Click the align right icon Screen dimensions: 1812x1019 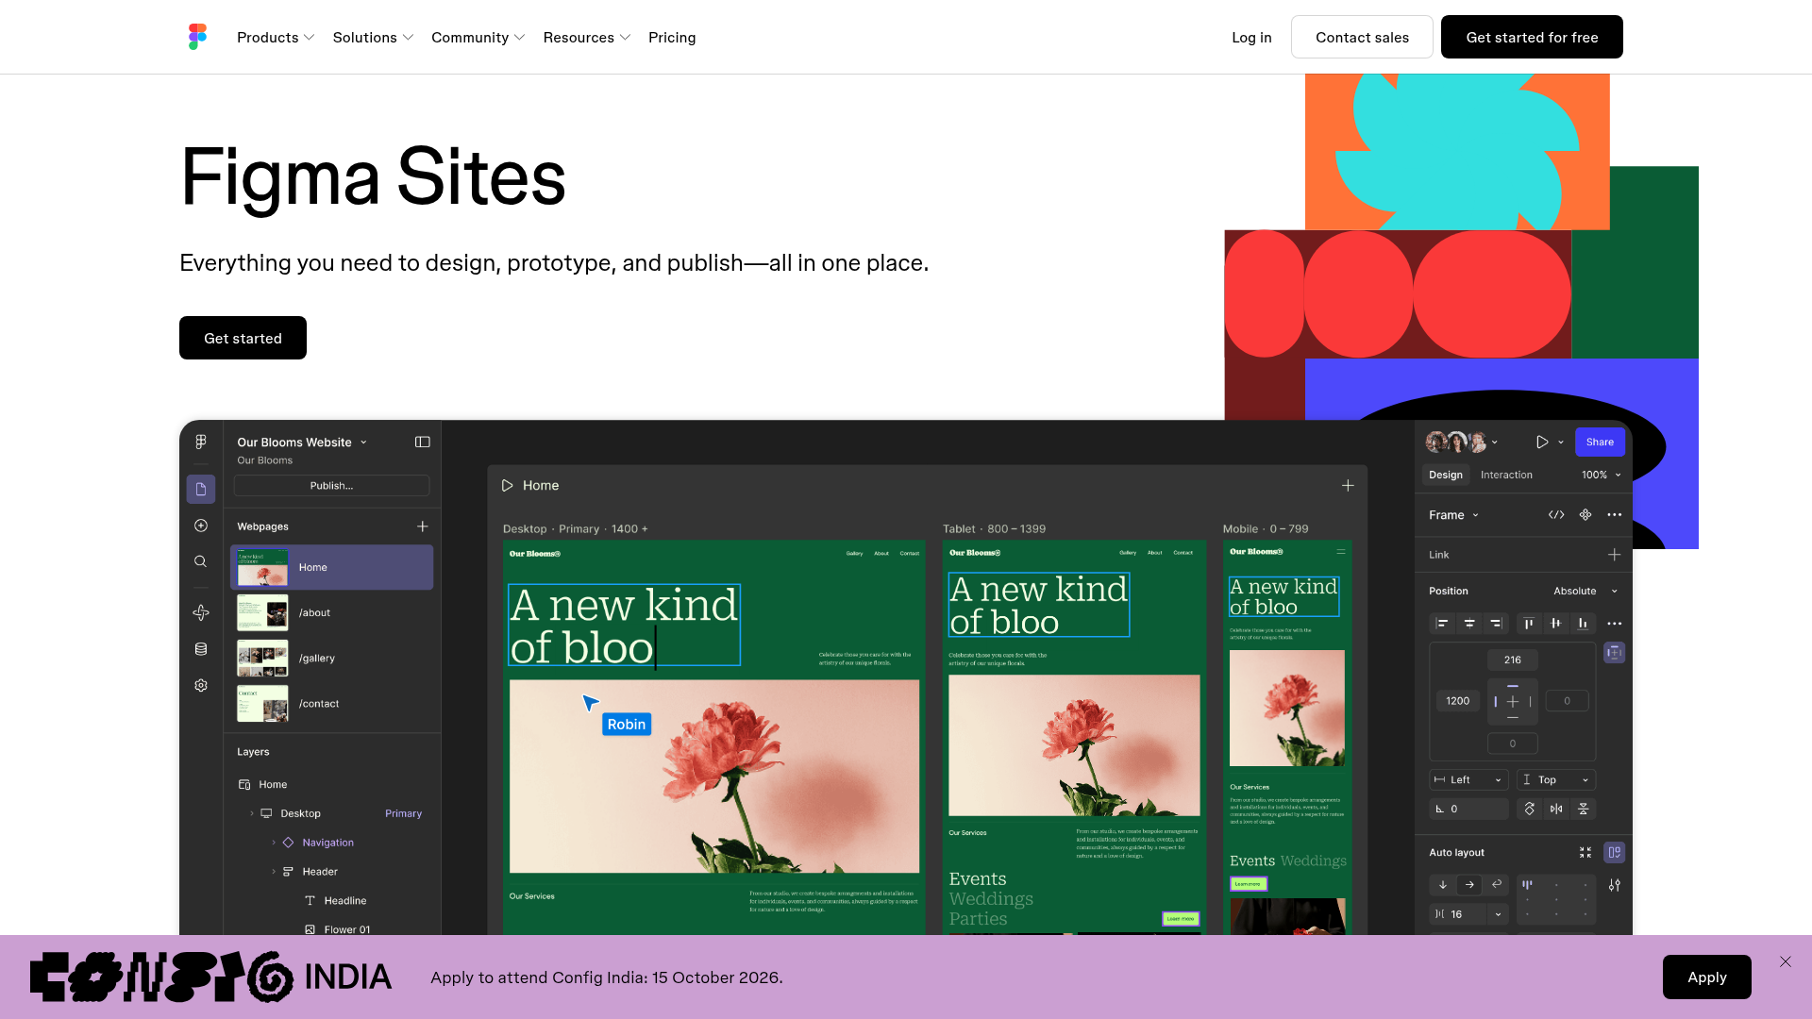point(1496,623)
